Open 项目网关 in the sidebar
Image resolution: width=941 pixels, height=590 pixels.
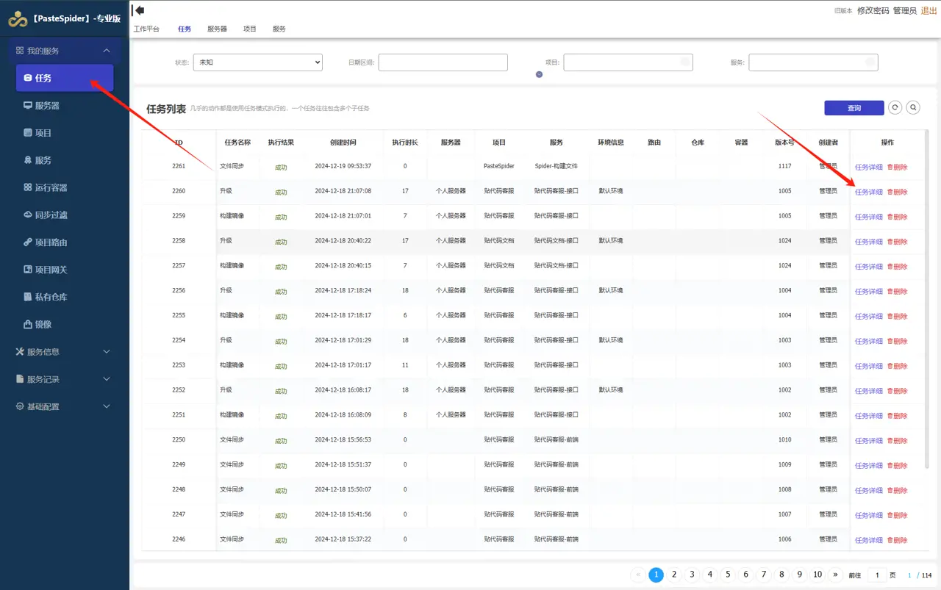click(x=65, y=270)
